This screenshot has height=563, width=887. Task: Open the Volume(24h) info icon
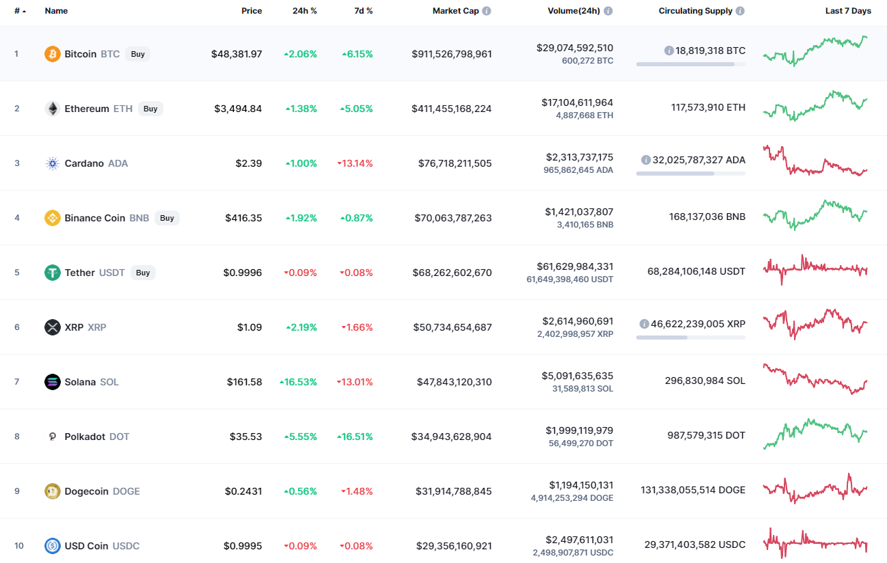(x=608, y=11)
